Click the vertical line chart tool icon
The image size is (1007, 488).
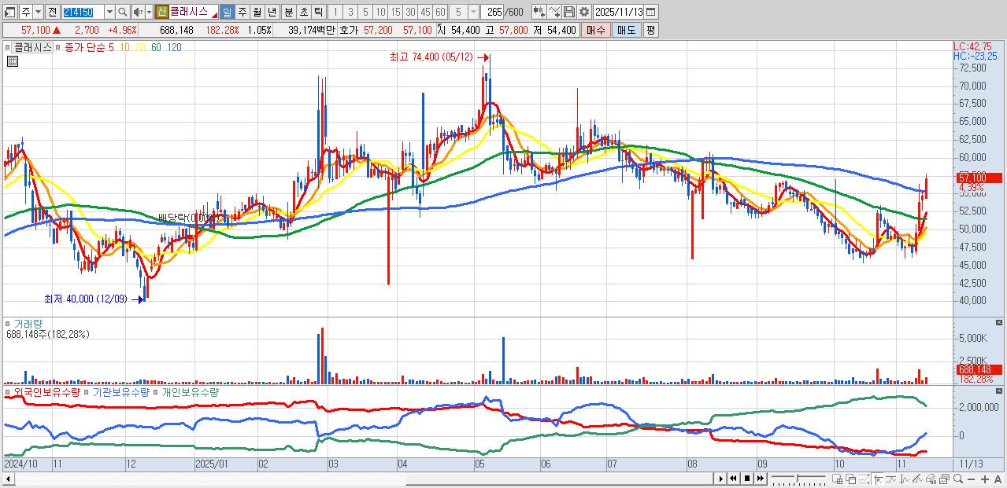904,479
